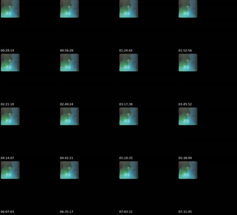Open the thumbnail frame labeled 00:28:14
Screen dimensions: 237x215
pyautogui.click(x=10, y=9)
